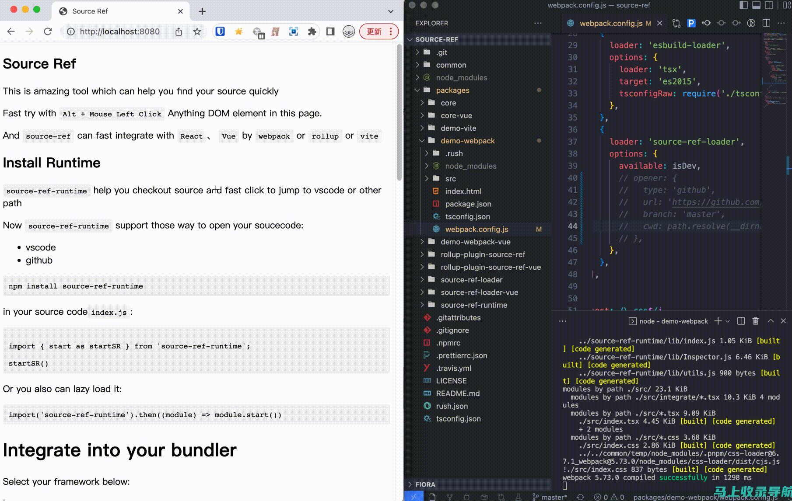Click the blue P extension icon
The width and height of the screenshot is (792, 501).
[x=691, y=23]
